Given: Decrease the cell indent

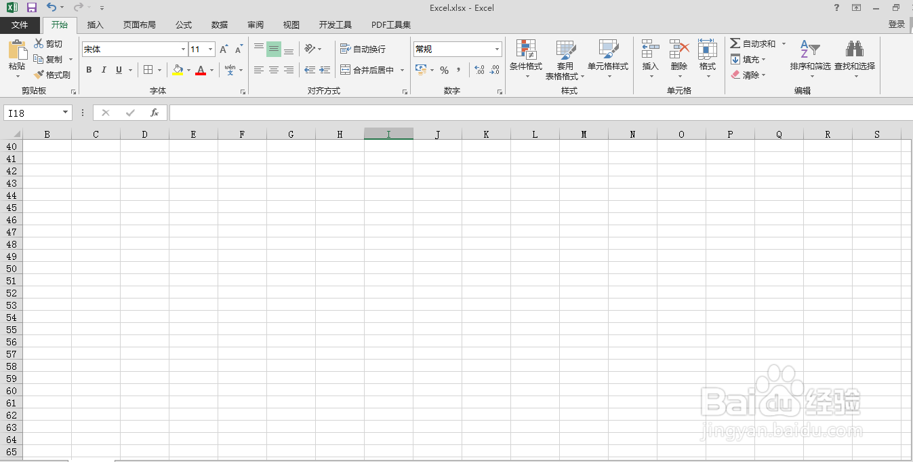Looking at the screenshot, I should coord(310,70).
